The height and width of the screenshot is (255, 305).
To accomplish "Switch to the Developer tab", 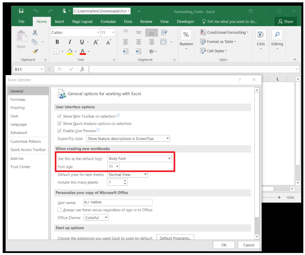I will point(185,21).
